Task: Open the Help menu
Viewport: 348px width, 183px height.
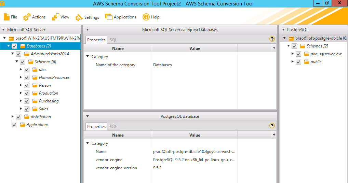Action: click(151, 17)
